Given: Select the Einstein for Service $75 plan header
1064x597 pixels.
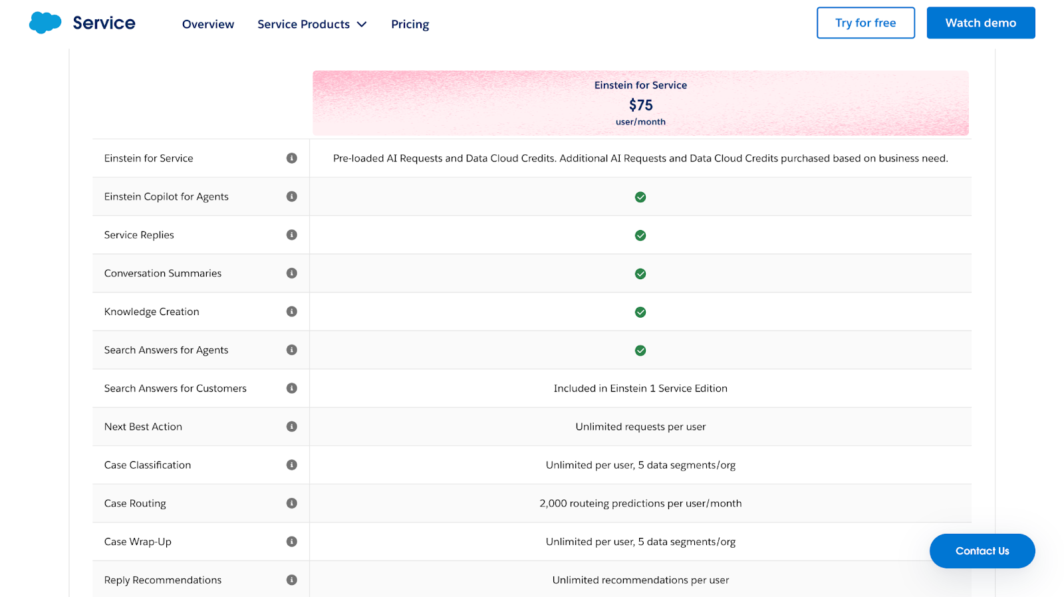Looking at the screenshot, I should (640, 103).
